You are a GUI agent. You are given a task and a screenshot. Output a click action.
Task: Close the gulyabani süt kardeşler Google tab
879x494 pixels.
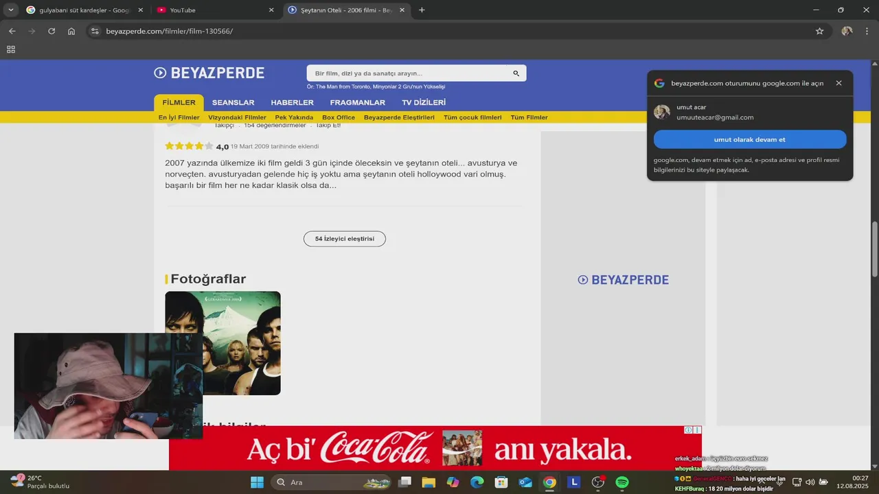[141, 10]
